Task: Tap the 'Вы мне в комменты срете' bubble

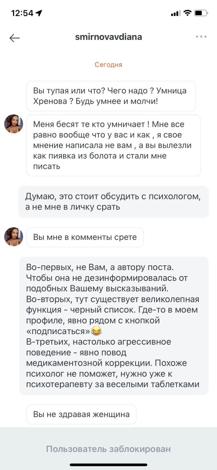Action: pos(85,237)
